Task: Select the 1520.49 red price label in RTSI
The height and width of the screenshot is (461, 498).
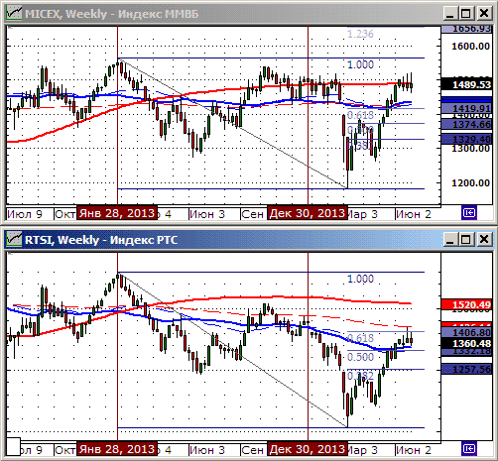Action: pyautogui.click(x=467, y=304)
